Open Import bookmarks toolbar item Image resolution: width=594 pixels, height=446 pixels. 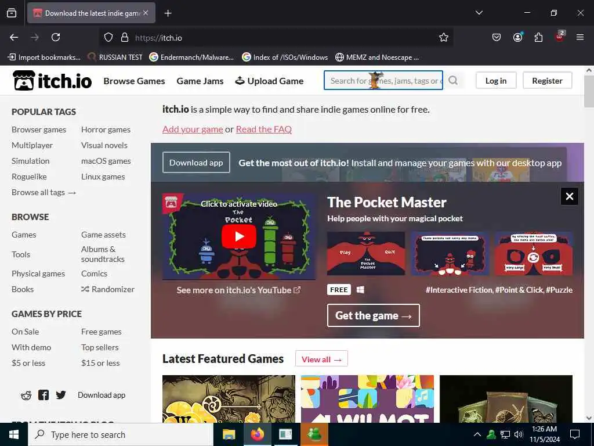pos(44,57)
